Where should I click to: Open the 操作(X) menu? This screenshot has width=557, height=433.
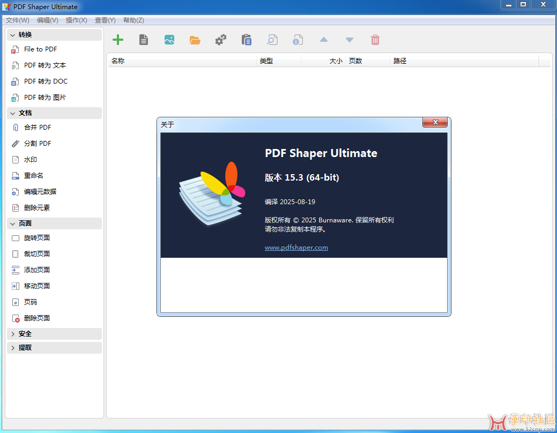click(76, 20)
